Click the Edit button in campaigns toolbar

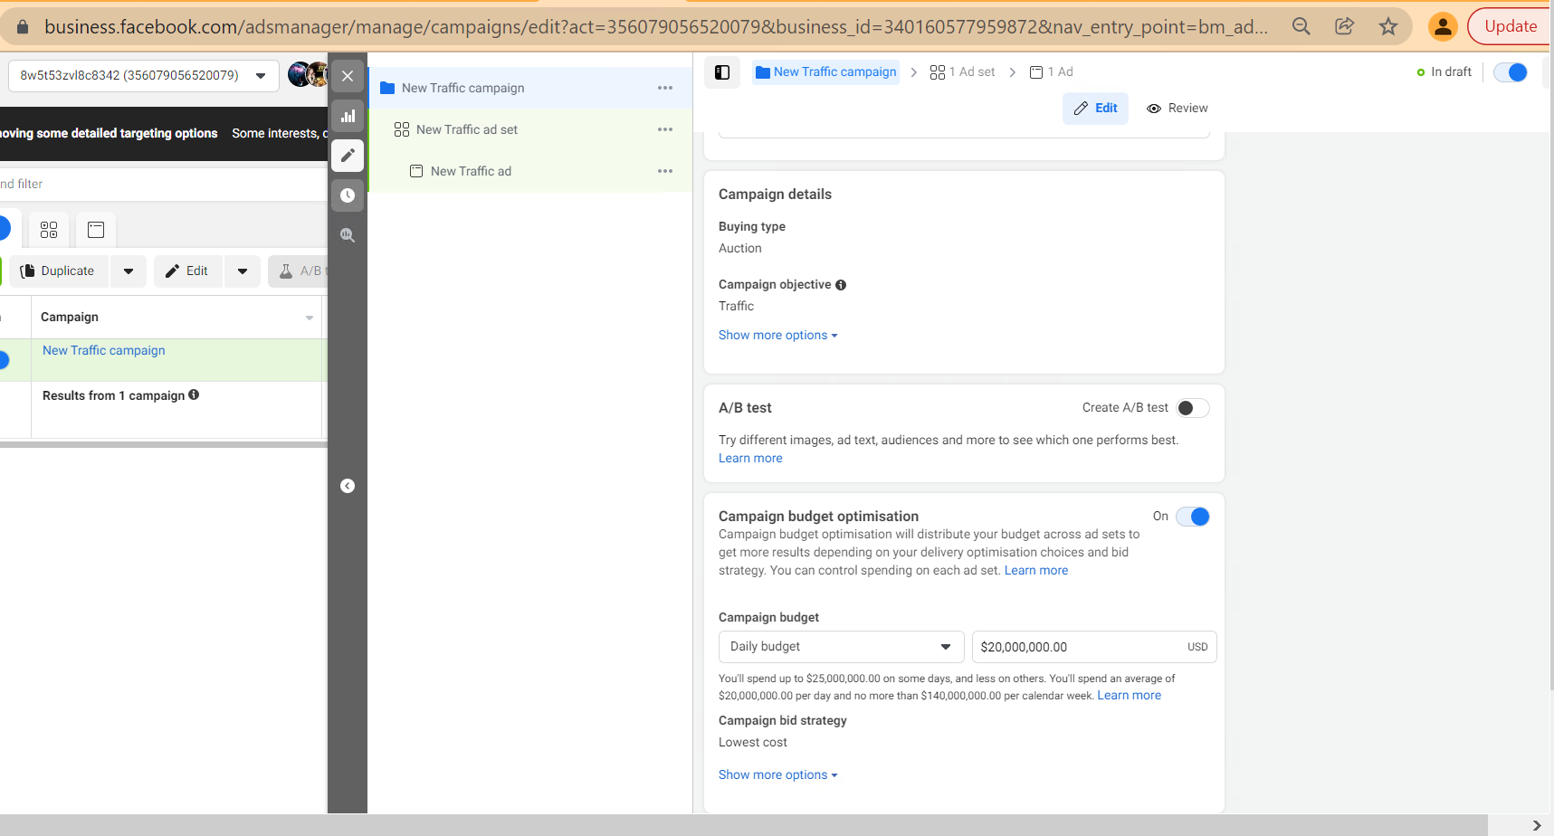click(x=187, y=271)
